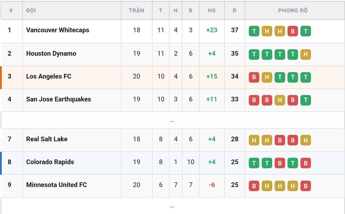Click San Jose Earthquakes' green T form badge
This screenshot has width=345, height=214.
pos(306,100)
